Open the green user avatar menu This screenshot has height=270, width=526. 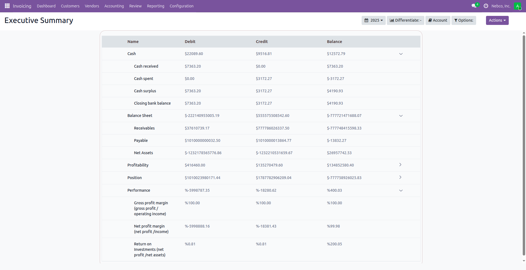(x=518, y=6)
